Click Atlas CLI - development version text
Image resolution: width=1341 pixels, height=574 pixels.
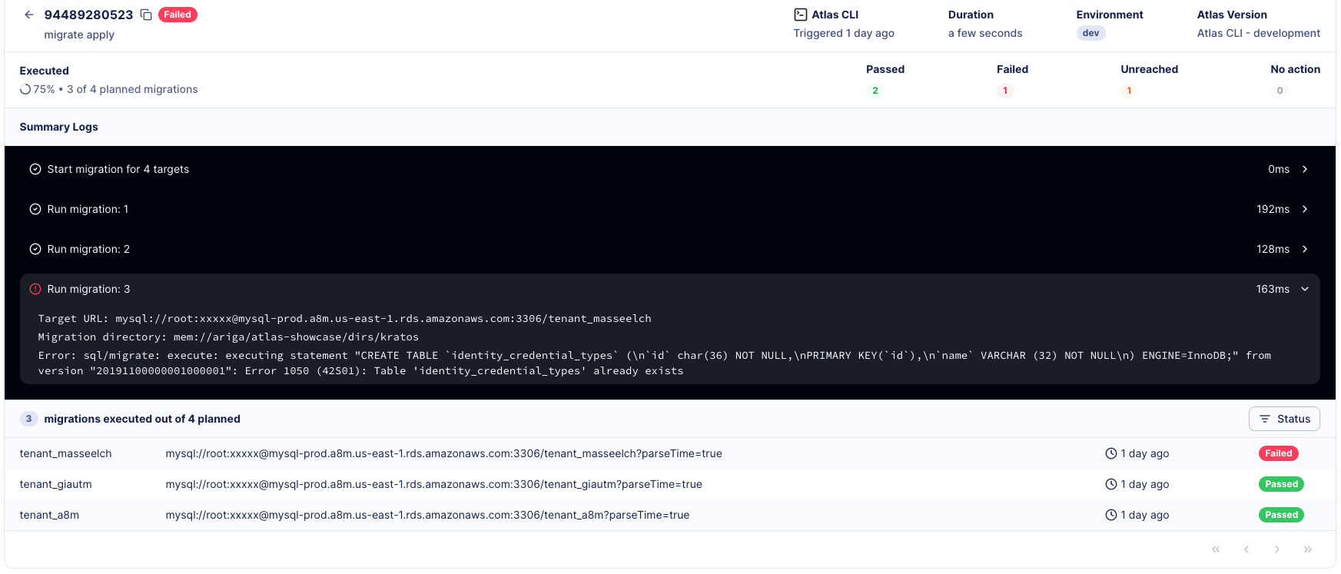tap(1259, 33)
